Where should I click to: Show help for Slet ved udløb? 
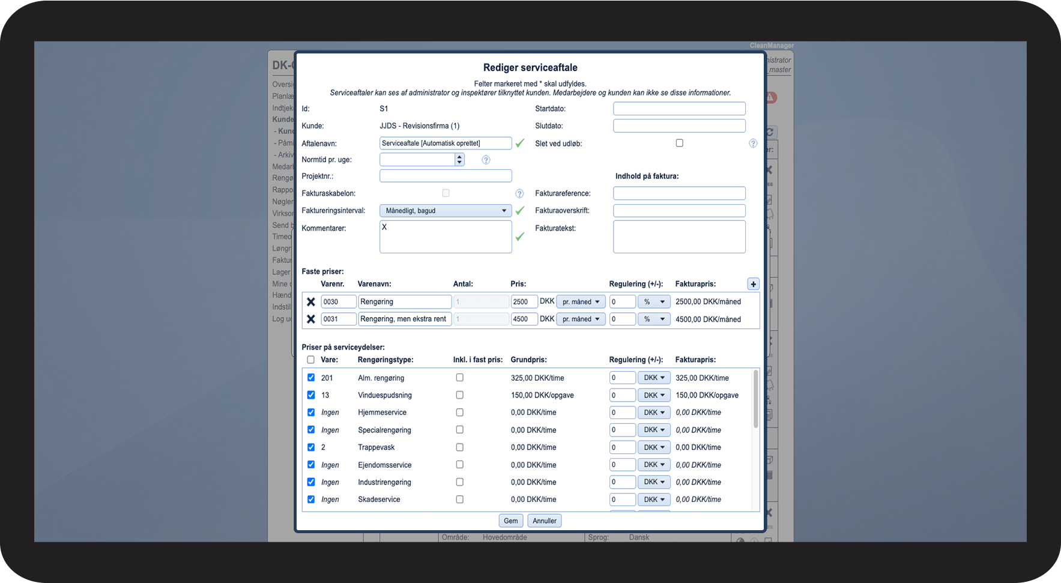pos(753,143)
